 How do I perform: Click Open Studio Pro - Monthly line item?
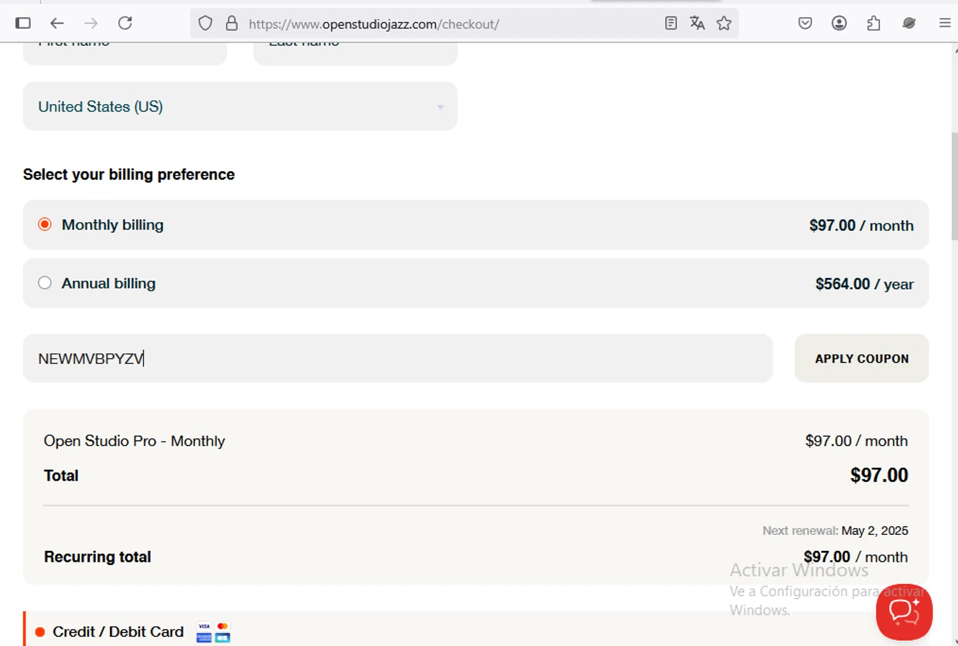click(134, 441)
